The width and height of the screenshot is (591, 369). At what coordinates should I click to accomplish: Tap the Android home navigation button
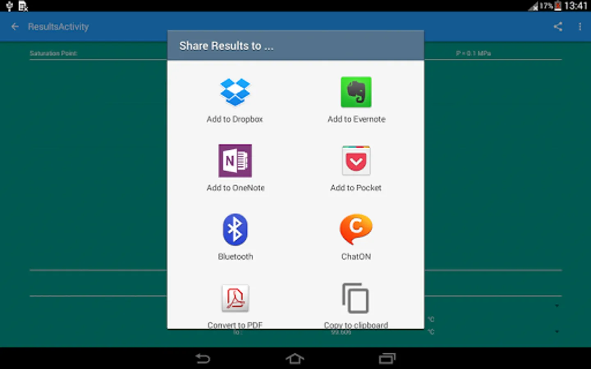tap(295, 359)
